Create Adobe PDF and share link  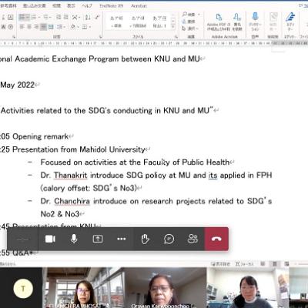[218, 22]
